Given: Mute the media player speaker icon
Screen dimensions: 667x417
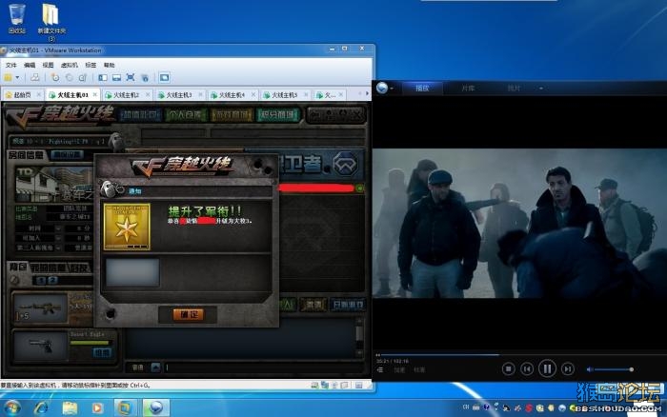Looking at the screenshot, I should pyautogui.click(x=590, y=369).
